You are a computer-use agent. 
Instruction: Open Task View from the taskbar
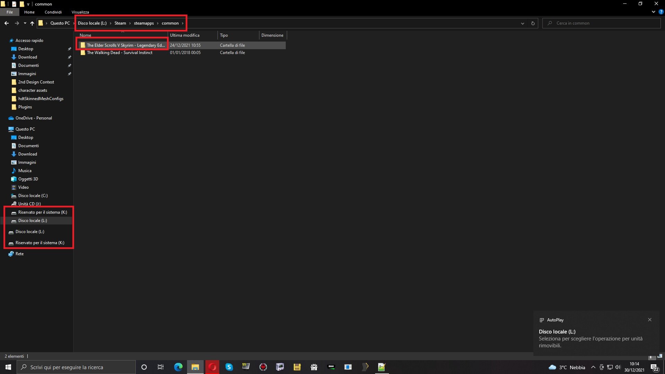pyautogui.click(x=161, y=367)
